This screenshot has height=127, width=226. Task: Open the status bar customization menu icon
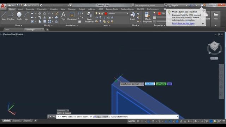point(224,121)
